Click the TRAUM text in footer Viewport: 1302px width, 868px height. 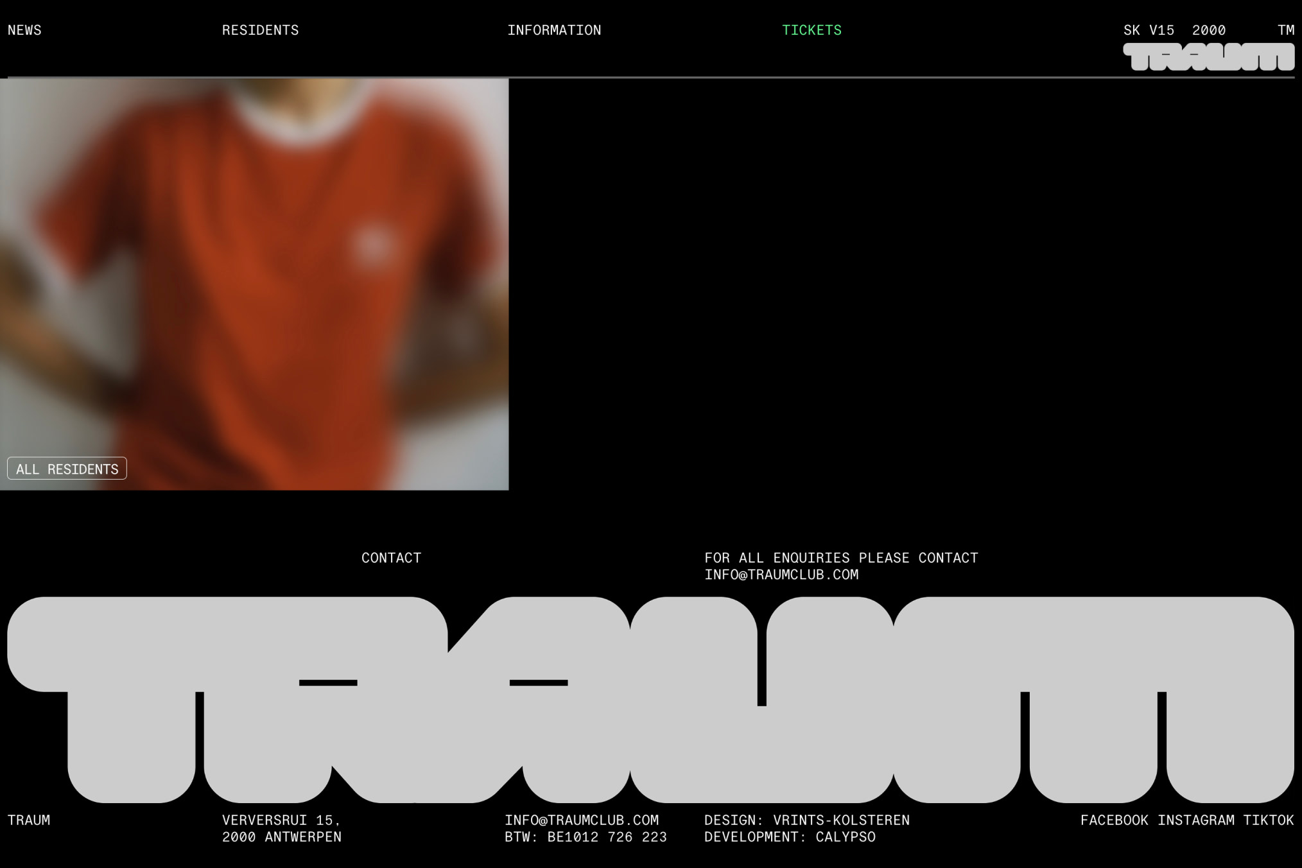(29, 820)
